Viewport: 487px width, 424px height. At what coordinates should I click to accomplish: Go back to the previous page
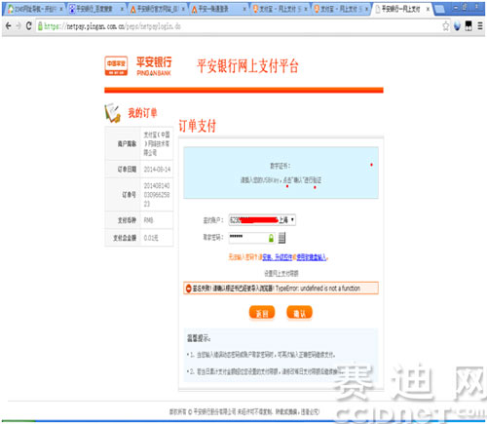(x=8, y=26)
